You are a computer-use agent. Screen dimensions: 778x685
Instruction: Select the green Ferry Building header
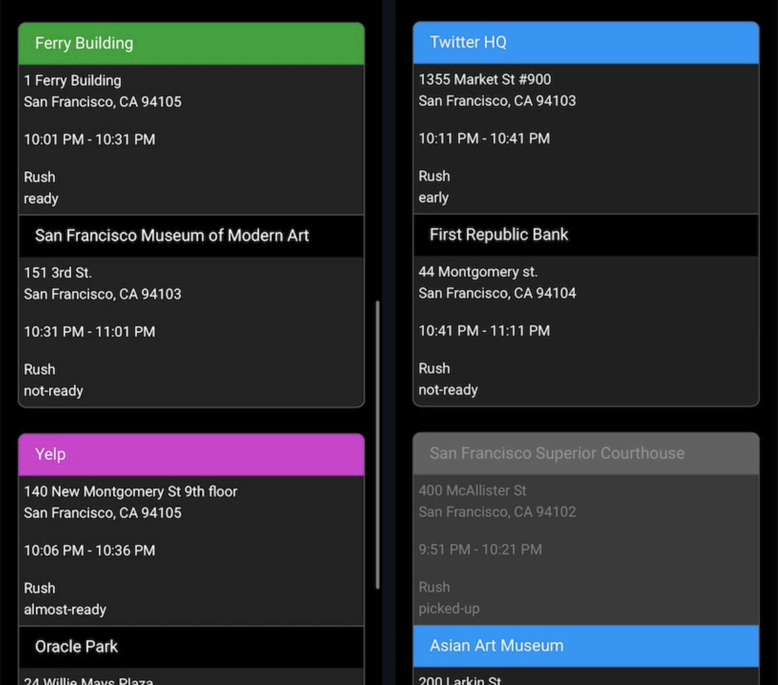point(191,43)
